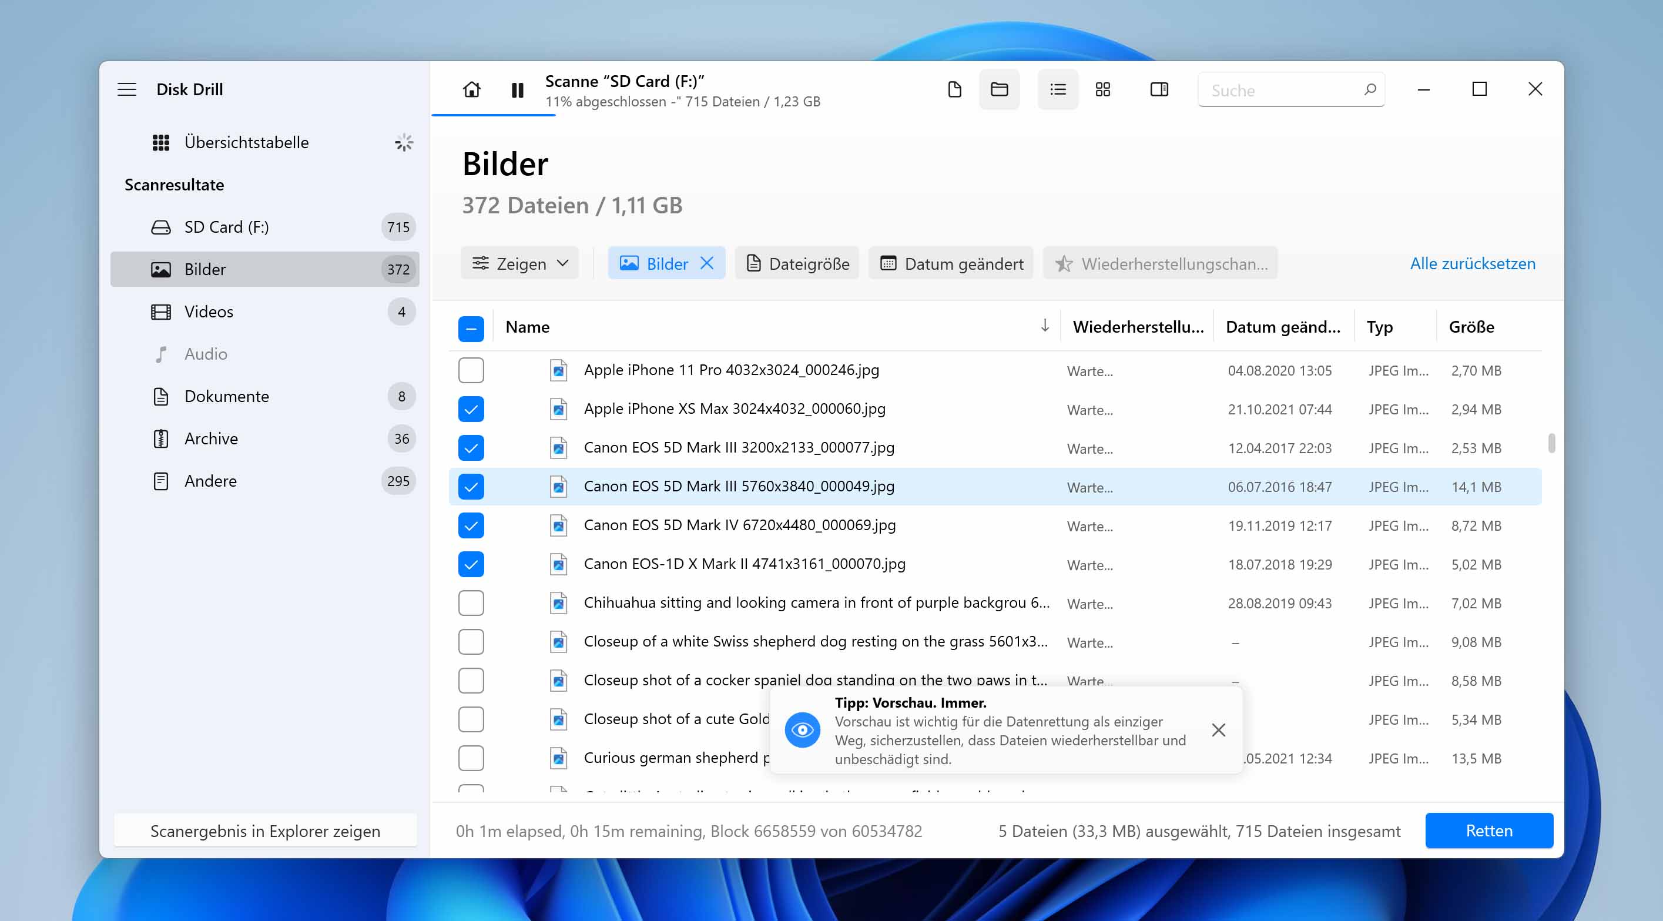Screen dimensions: 1663x921
Task: Expand the Zeigen dropdown
Action: pos(519,263)
